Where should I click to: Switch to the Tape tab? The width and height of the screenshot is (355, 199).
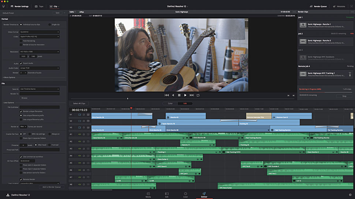coord(38,7)
